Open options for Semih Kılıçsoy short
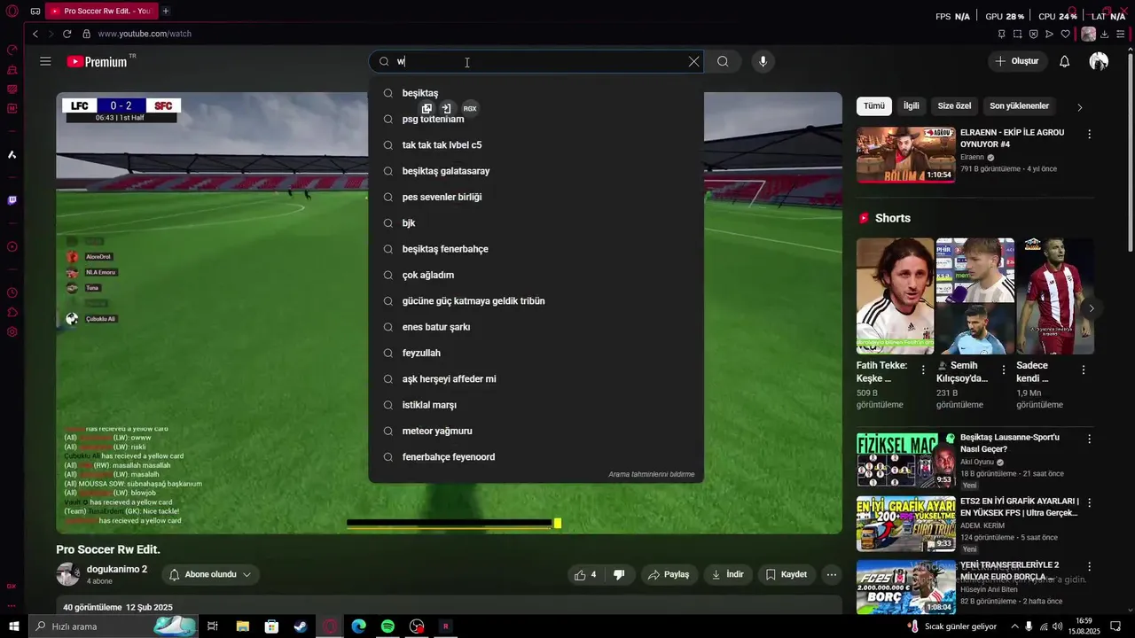This screenshot has width=1135, height=638. pyautogui.click(x=1004, y=370)
